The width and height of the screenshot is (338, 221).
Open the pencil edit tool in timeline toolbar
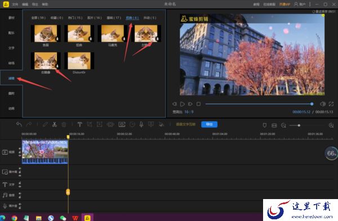point(45,124)
